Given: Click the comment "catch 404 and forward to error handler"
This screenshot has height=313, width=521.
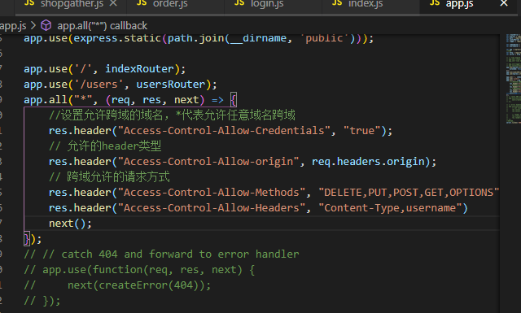Looking at the screenshot, I should pyautogui.click(x=180, y=254).
